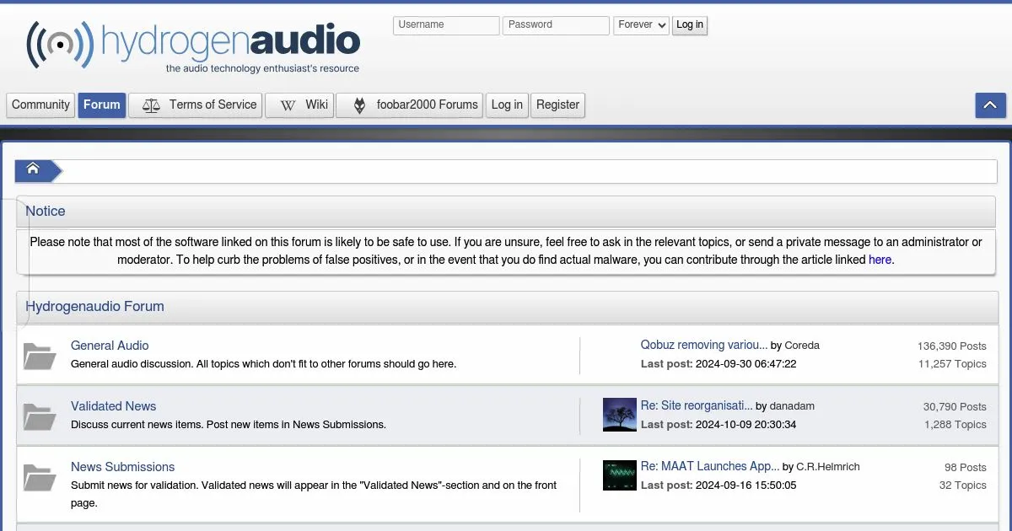Click the date 2024-10-09 20:30:34
Image resolution: width=1012 pixels, height=531 pixels.
coord(746,425)
